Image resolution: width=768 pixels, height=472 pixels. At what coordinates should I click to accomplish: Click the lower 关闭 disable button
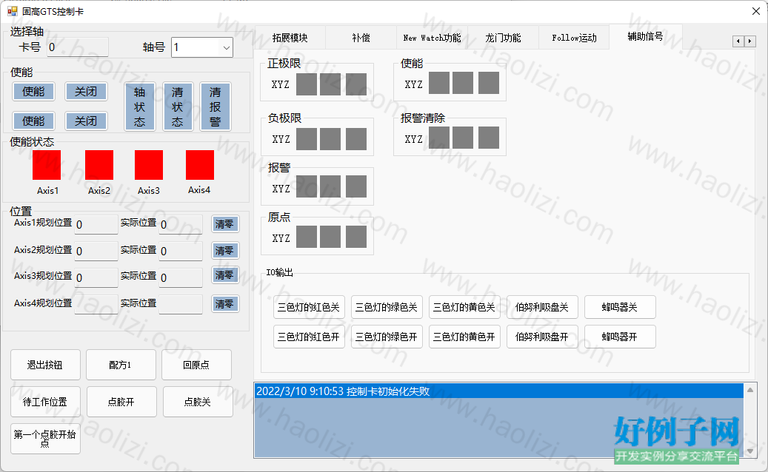click(x=86, y=121)
